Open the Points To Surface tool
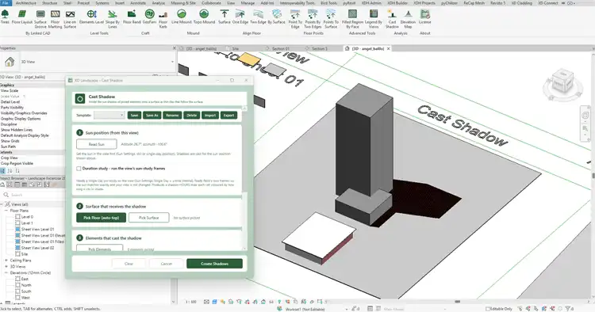595x312 pixels. (331, 19)
